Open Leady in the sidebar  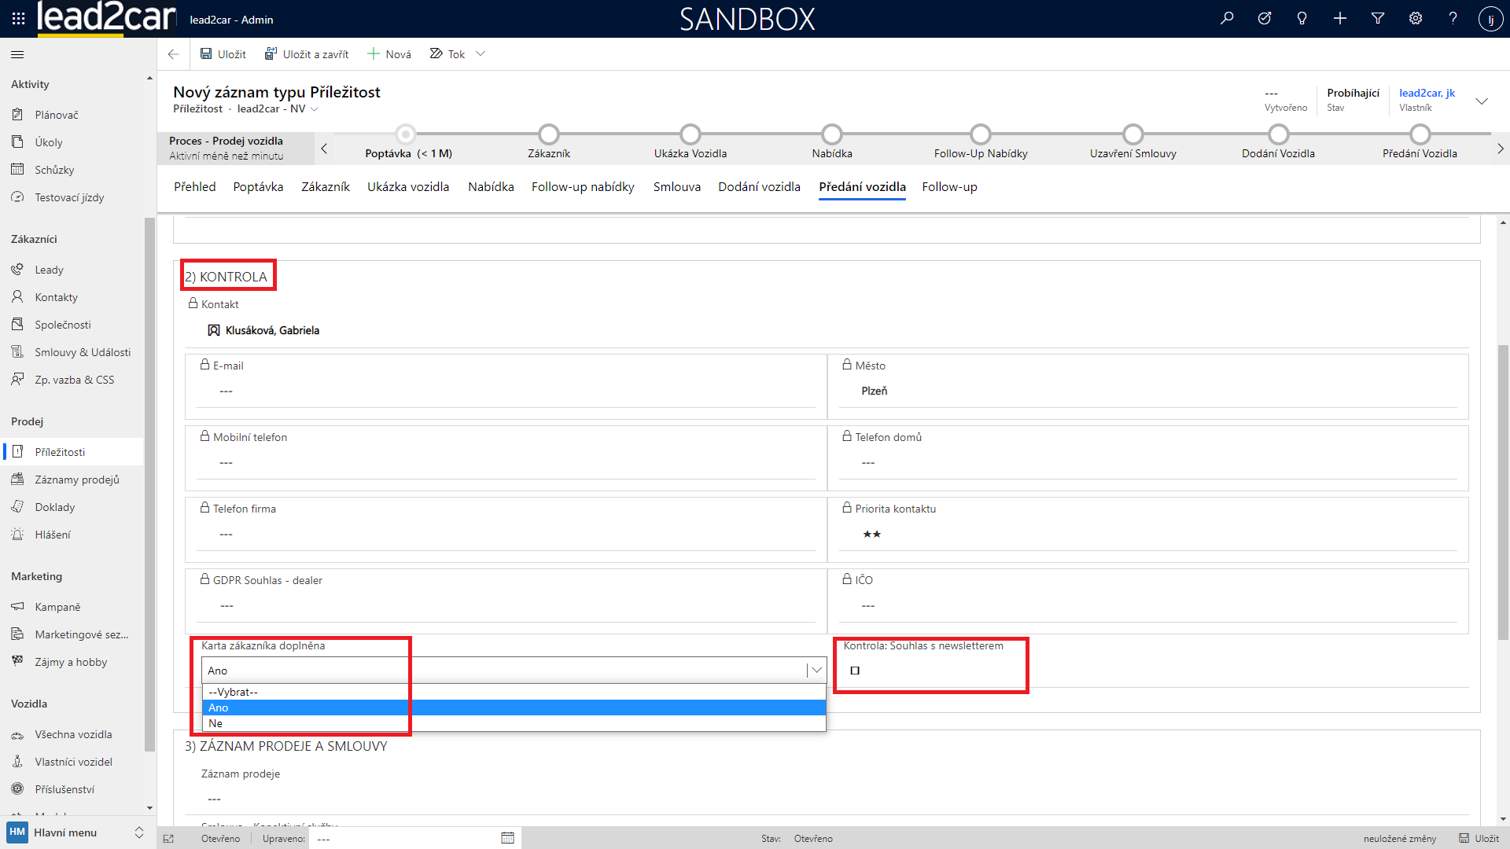[x=49, y=270]
